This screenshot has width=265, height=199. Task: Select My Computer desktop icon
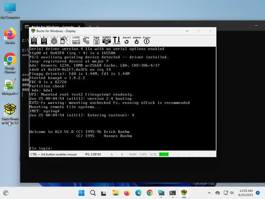[10, 11]
